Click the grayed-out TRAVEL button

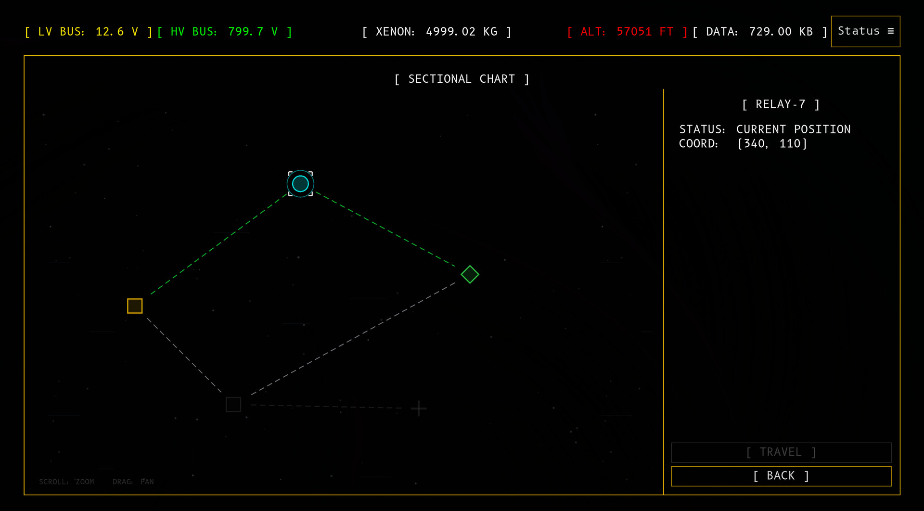[x=781, y=452]
